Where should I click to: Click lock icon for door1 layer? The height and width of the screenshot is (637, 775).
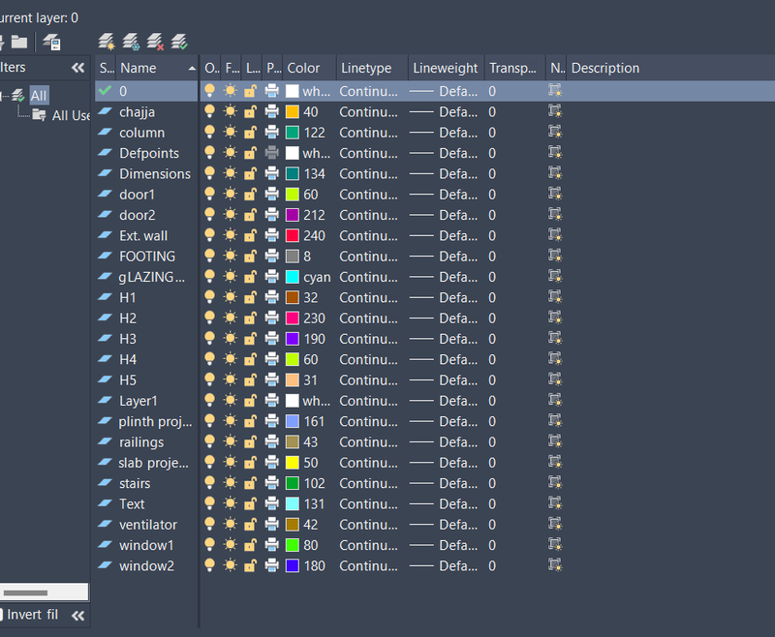tap(251, 194)
